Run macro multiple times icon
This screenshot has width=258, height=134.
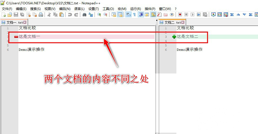click(199, 15)
